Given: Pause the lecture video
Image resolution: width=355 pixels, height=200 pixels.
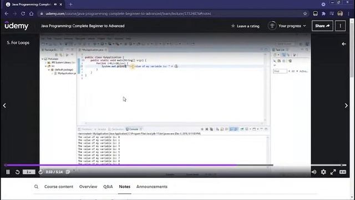Looking at the screenshot, I should [8, 172].
